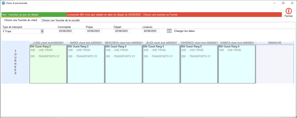This screenshot has width=297, height=118.
Task: Click the red Fermer power icon
Action: 289,11
